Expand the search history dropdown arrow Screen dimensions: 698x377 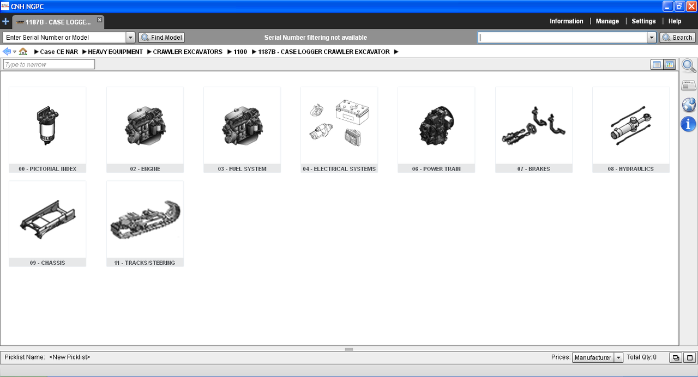(x=652, y=38)
